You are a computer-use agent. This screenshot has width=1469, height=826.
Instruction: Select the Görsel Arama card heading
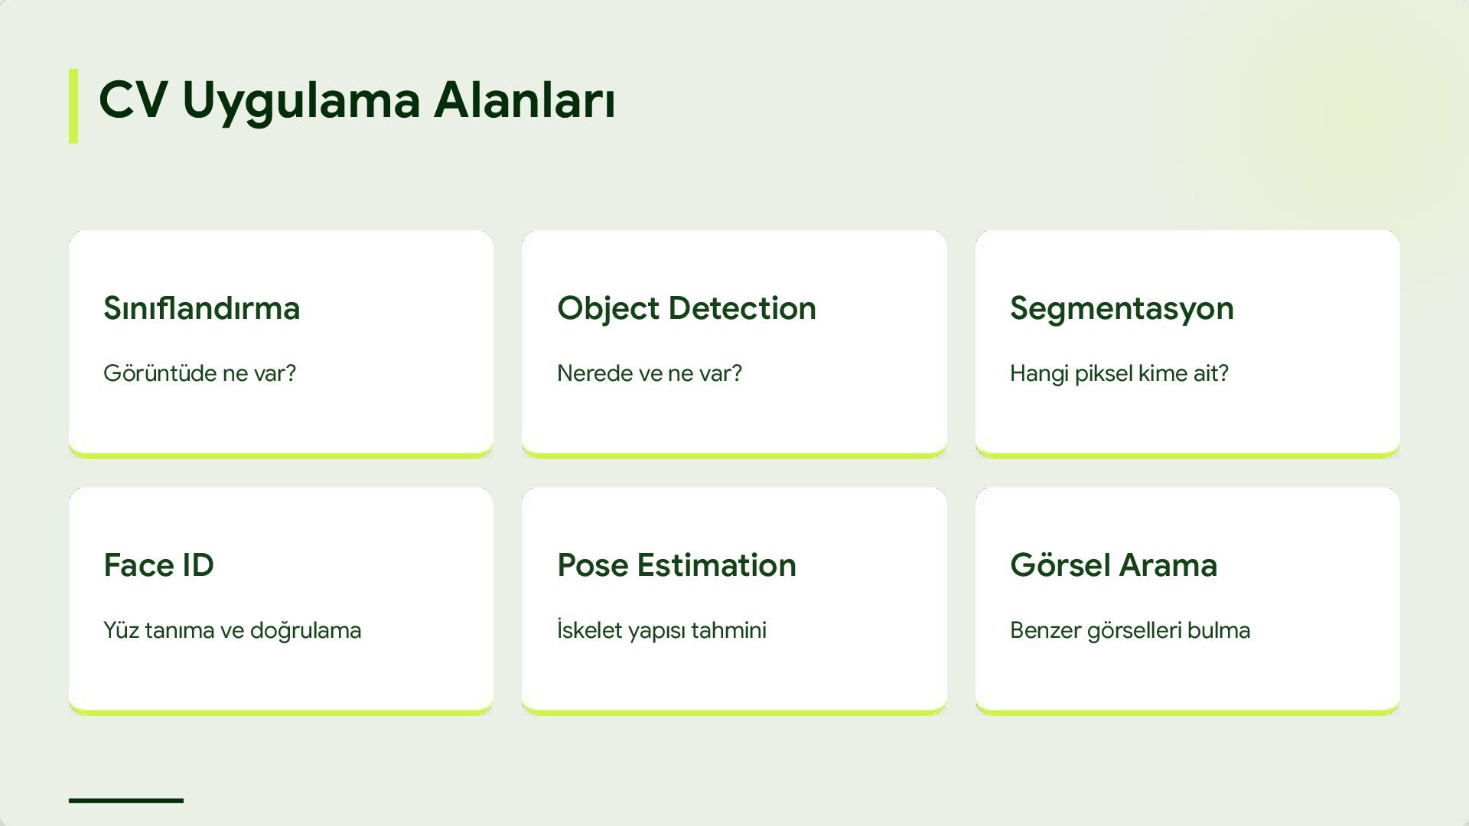pyautogui.click(x=1113, y=565)
